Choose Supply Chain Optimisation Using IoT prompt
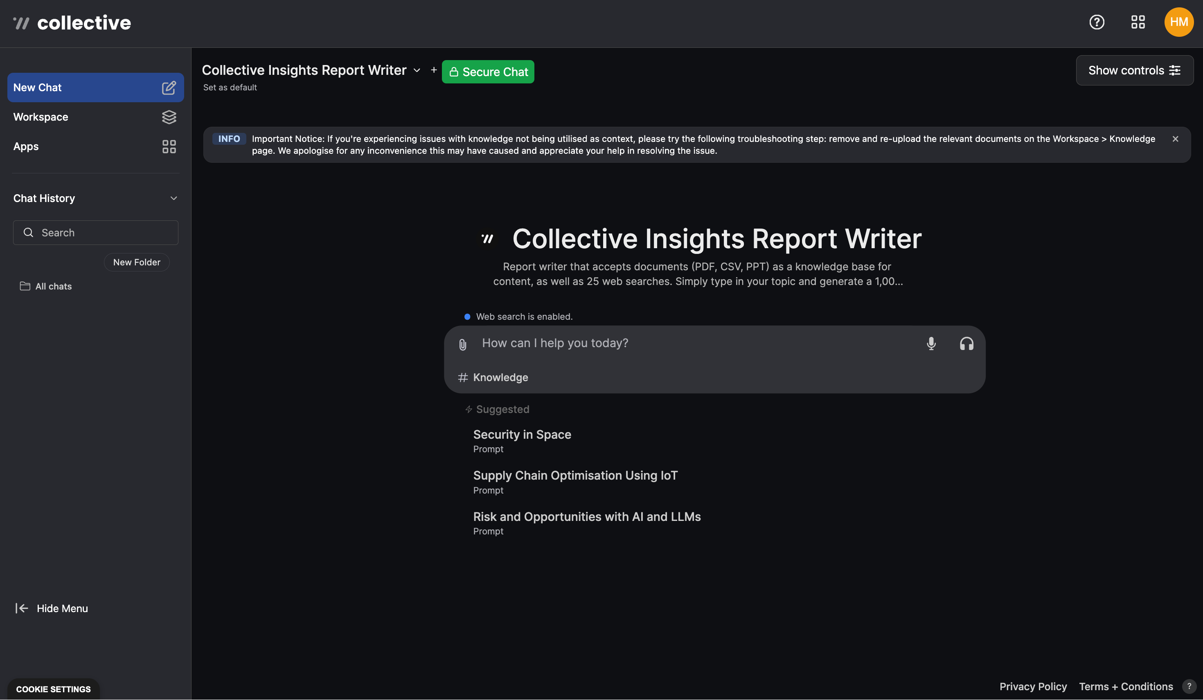Screen dimensions: 1203x700 (x=575, y=482)
